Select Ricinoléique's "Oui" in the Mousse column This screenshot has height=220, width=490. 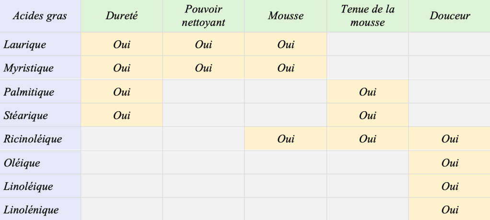click(x=286, y=139)
